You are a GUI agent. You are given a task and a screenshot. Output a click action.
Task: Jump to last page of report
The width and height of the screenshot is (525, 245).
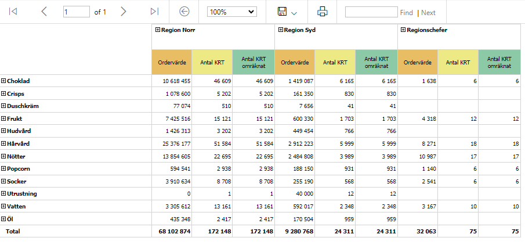coord(154,12)
